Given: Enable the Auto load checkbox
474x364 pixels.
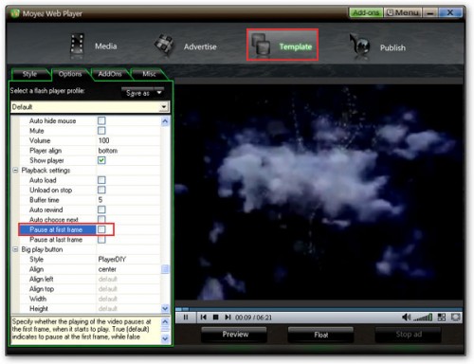Looking at the screenshot, I should click(x=101, y=180).
